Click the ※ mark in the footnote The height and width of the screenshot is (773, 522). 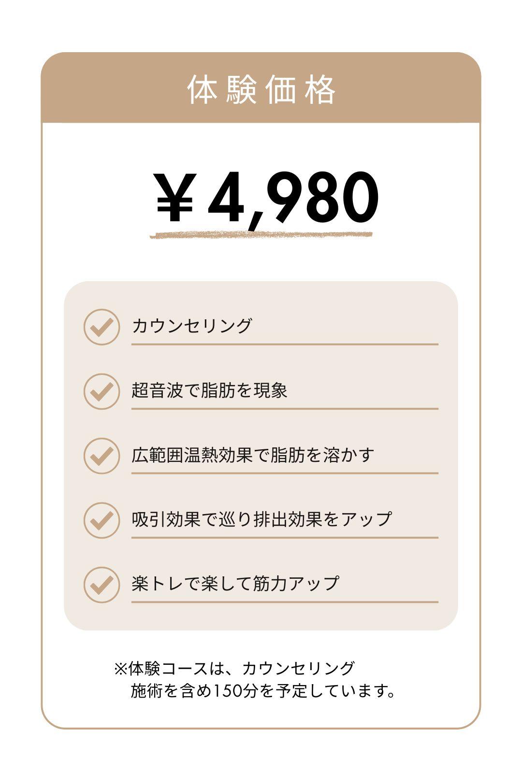(120, 669)
